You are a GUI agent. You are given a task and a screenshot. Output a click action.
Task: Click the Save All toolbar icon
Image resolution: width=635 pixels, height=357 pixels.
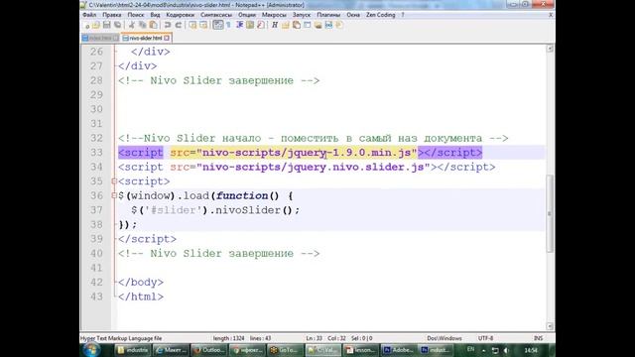coord(117,25)
